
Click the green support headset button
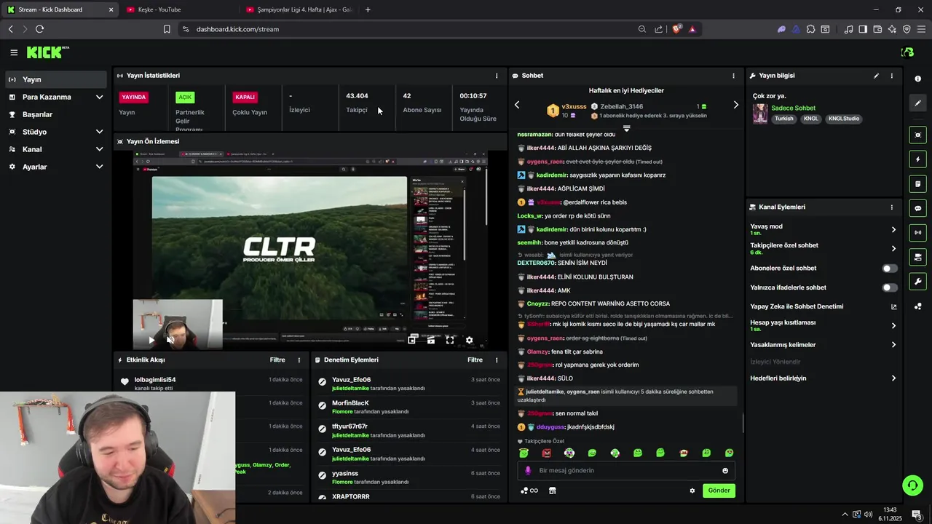coord(912,485)
